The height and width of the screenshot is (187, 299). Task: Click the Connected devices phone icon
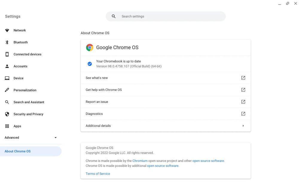click(x=7, y=54)
